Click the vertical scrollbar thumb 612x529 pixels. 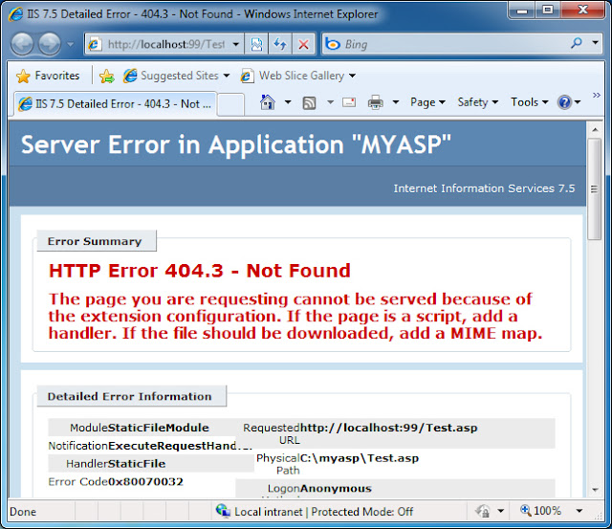click(595, 189)
